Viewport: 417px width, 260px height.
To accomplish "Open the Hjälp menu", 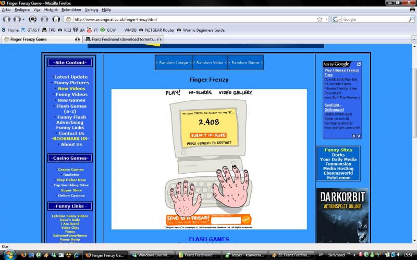I will 106,10.
